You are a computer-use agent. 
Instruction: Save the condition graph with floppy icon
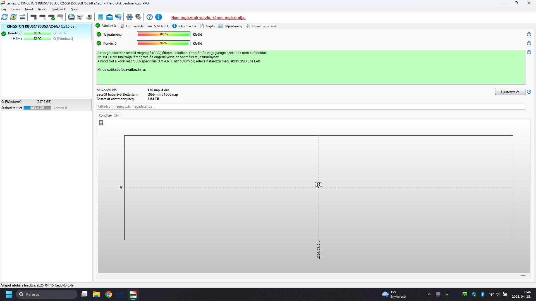(101, 123)
